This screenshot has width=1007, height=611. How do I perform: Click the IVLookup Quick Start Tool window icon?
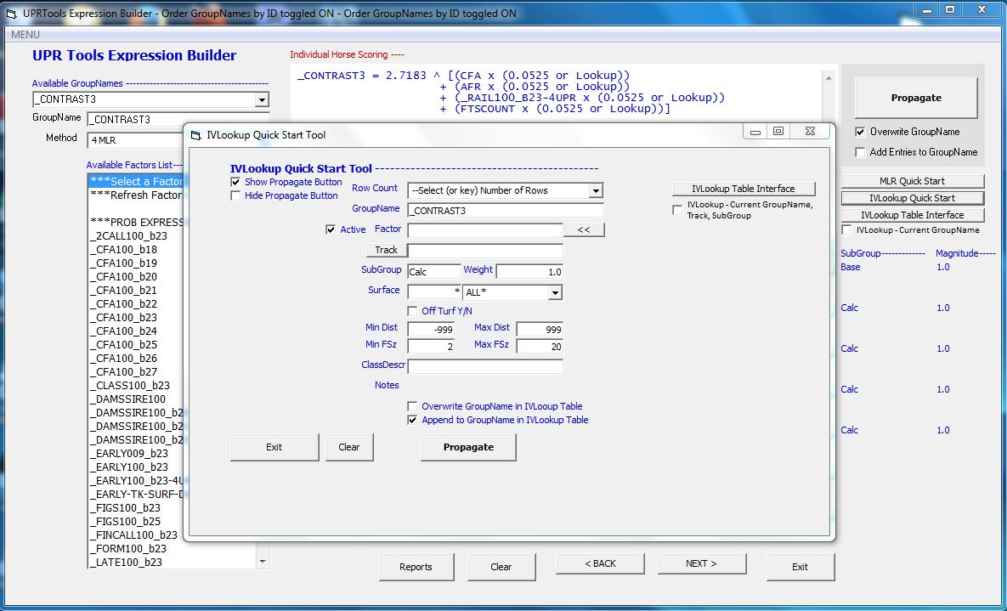196,135
